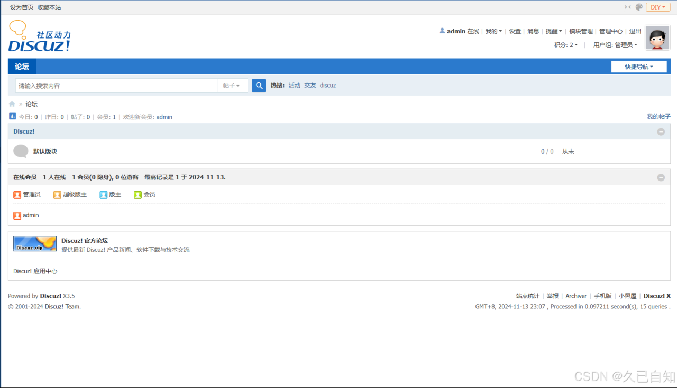The image size is (677, 388).
Task: Focus the 请输入搜索内容 search field
Action: pos(116,86)
